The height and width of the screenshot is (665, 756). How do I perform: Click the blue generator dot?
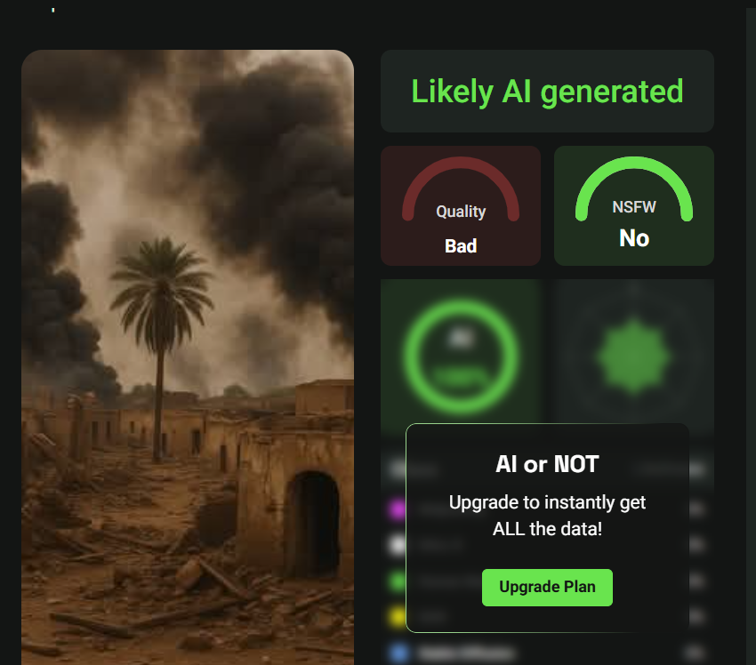click(398, 653)
